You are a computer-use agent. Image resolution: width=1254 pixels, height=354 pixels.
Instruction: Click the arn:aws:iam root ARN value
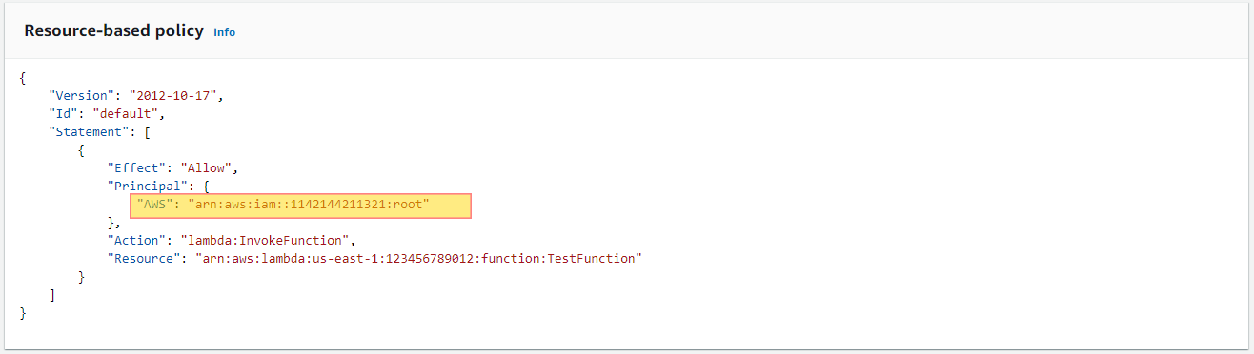pos(309,205)
